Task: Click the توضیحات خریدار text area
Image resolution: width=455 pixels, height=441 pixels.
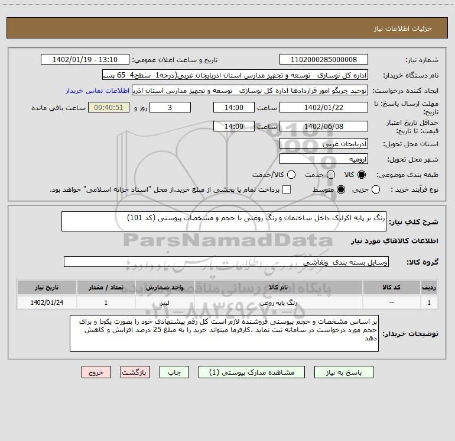Action: click(x=224, y=333)
